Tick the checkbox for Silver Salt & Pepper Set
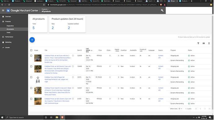The image size is (214, 120). click(x=31, y=77)
